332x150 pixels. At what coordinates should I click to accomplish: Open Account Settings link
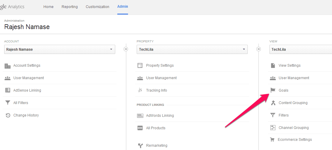(x=27, y=66)
